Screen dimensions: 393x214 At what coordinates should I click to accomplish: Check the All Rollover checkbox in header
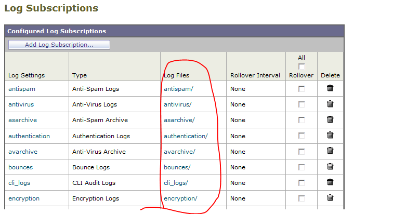point(302,66)
